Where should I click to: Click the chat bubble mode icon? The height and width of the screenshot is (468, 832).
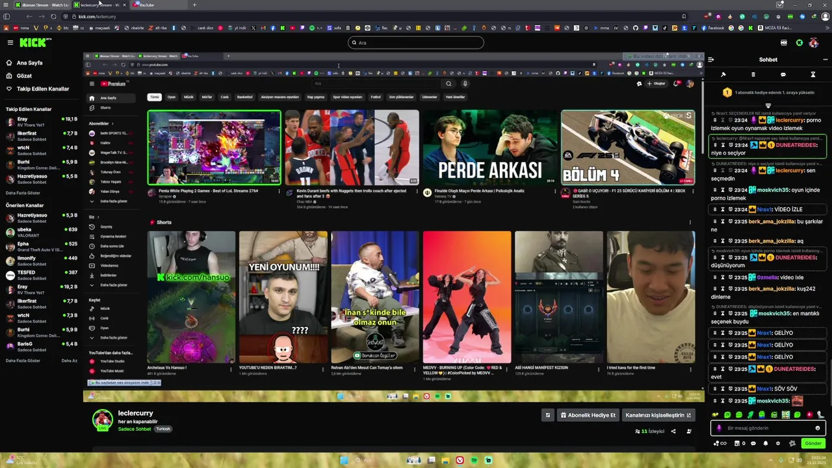783,75
